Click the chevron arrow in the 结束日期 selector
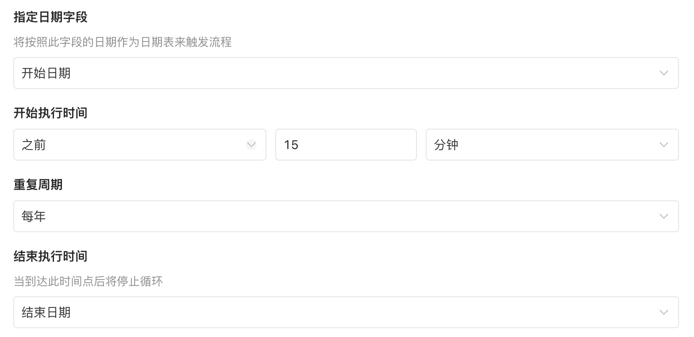Screen dimensions: 694x337 [663, 312]
